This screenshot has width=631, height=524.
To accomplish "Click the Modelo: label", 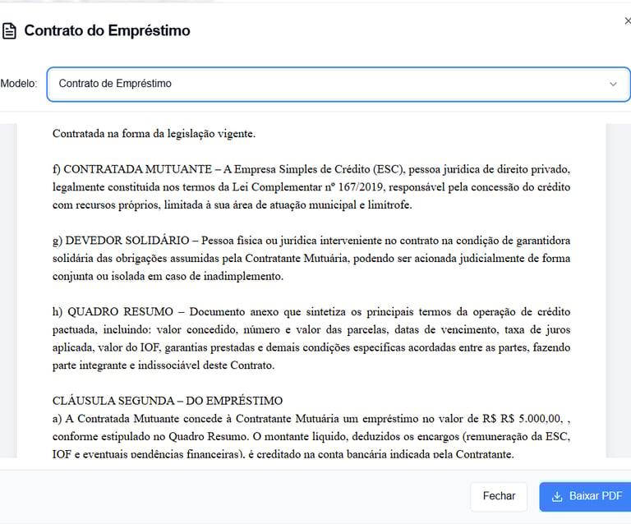I will point(19,84).
